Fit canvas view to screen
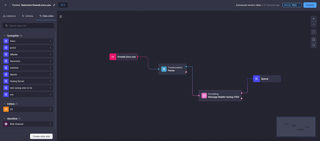 (314, 32)
